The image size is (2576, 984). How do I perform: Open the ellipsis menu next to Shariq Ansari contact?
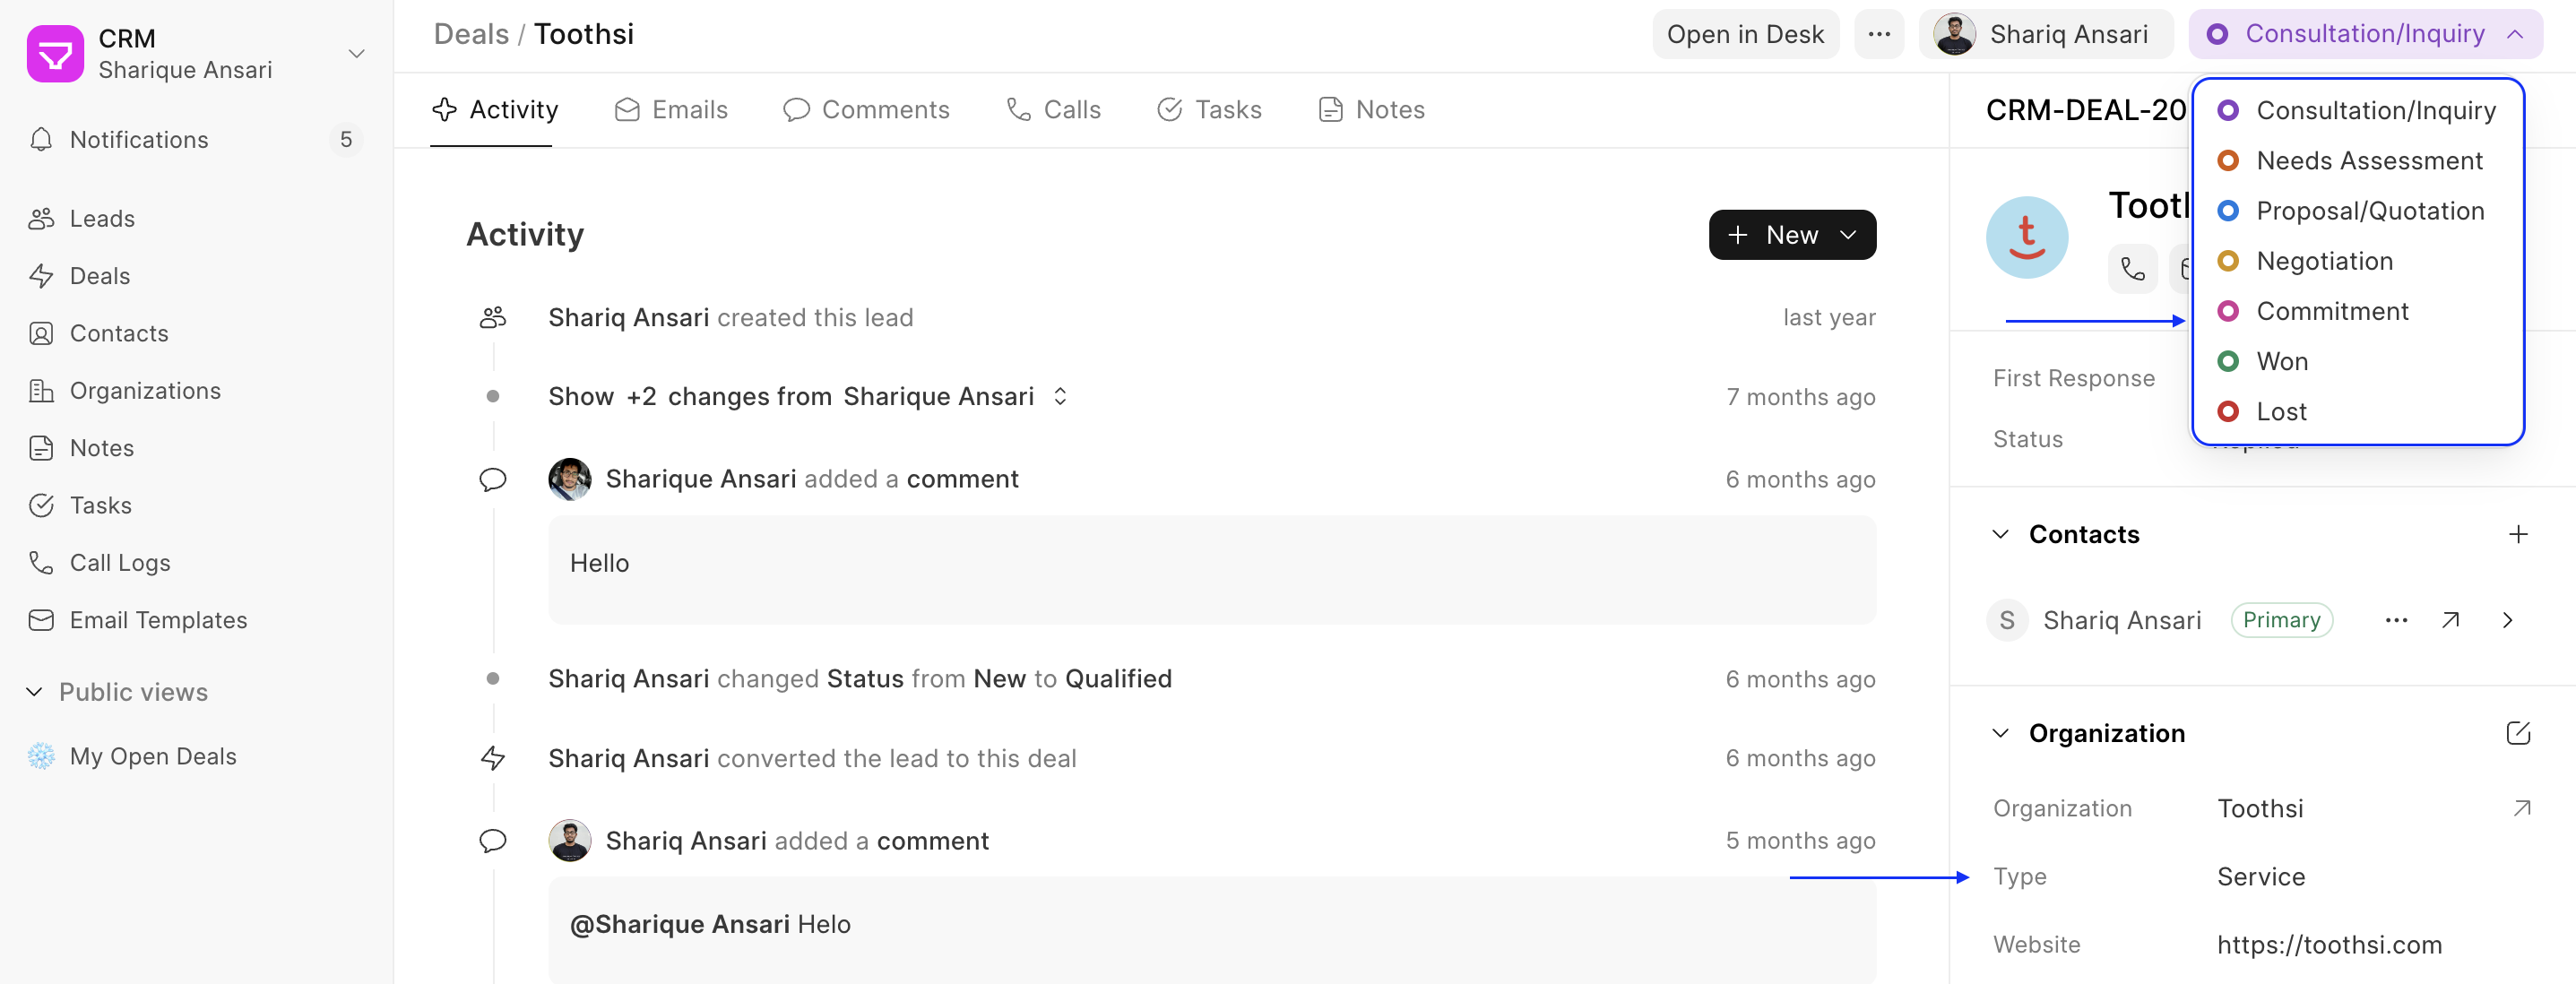pos(2396,620)
